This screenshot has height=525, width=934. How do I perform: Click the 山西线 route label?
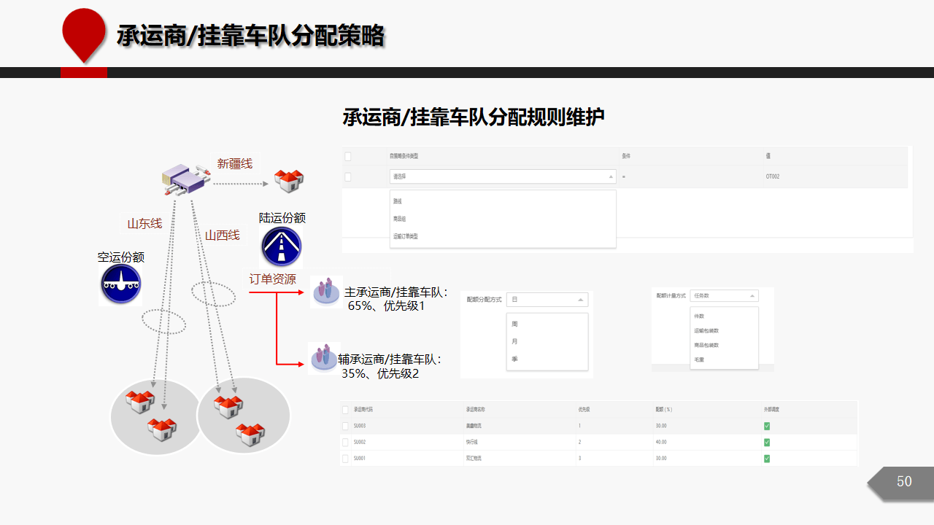222,235
